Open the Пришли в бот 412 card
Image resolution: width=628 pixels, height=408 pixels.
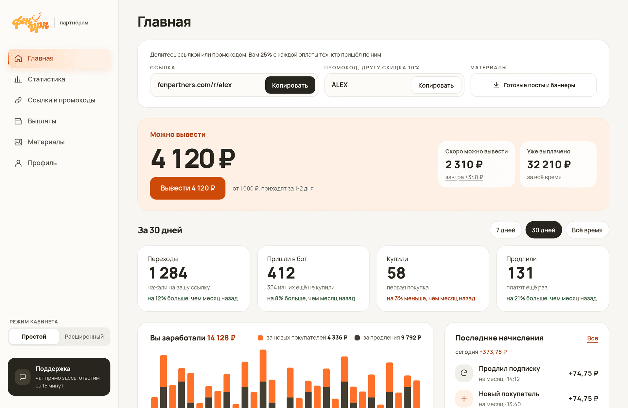pyautogui.click(x=313, y=279)
